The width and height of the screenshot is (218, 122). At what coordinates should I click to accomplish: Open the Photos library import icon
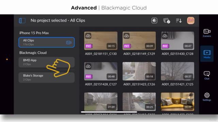[154, 21]
